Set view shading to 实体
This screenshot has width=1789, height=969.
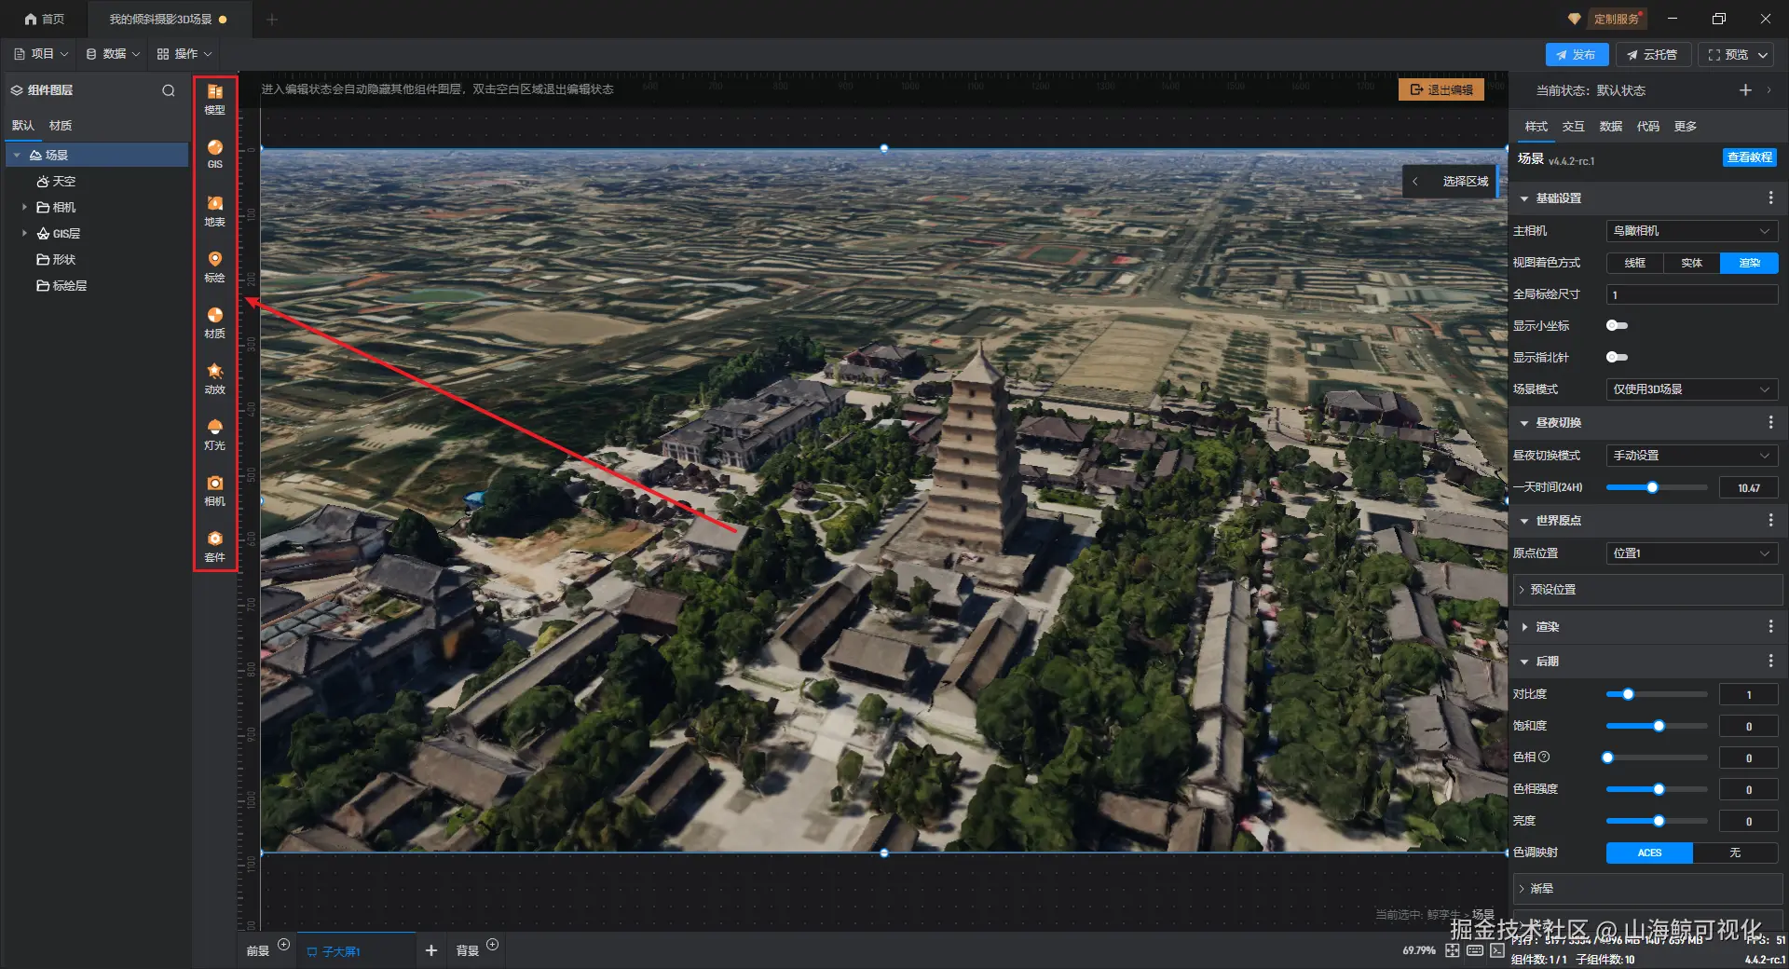pyautogui.click(x=1692, y=263)
